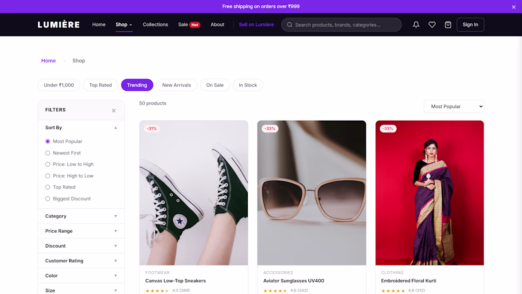Open the Most Popular sort dropdown
Viewport: 522px width, 294px height.
click(454, 106)
